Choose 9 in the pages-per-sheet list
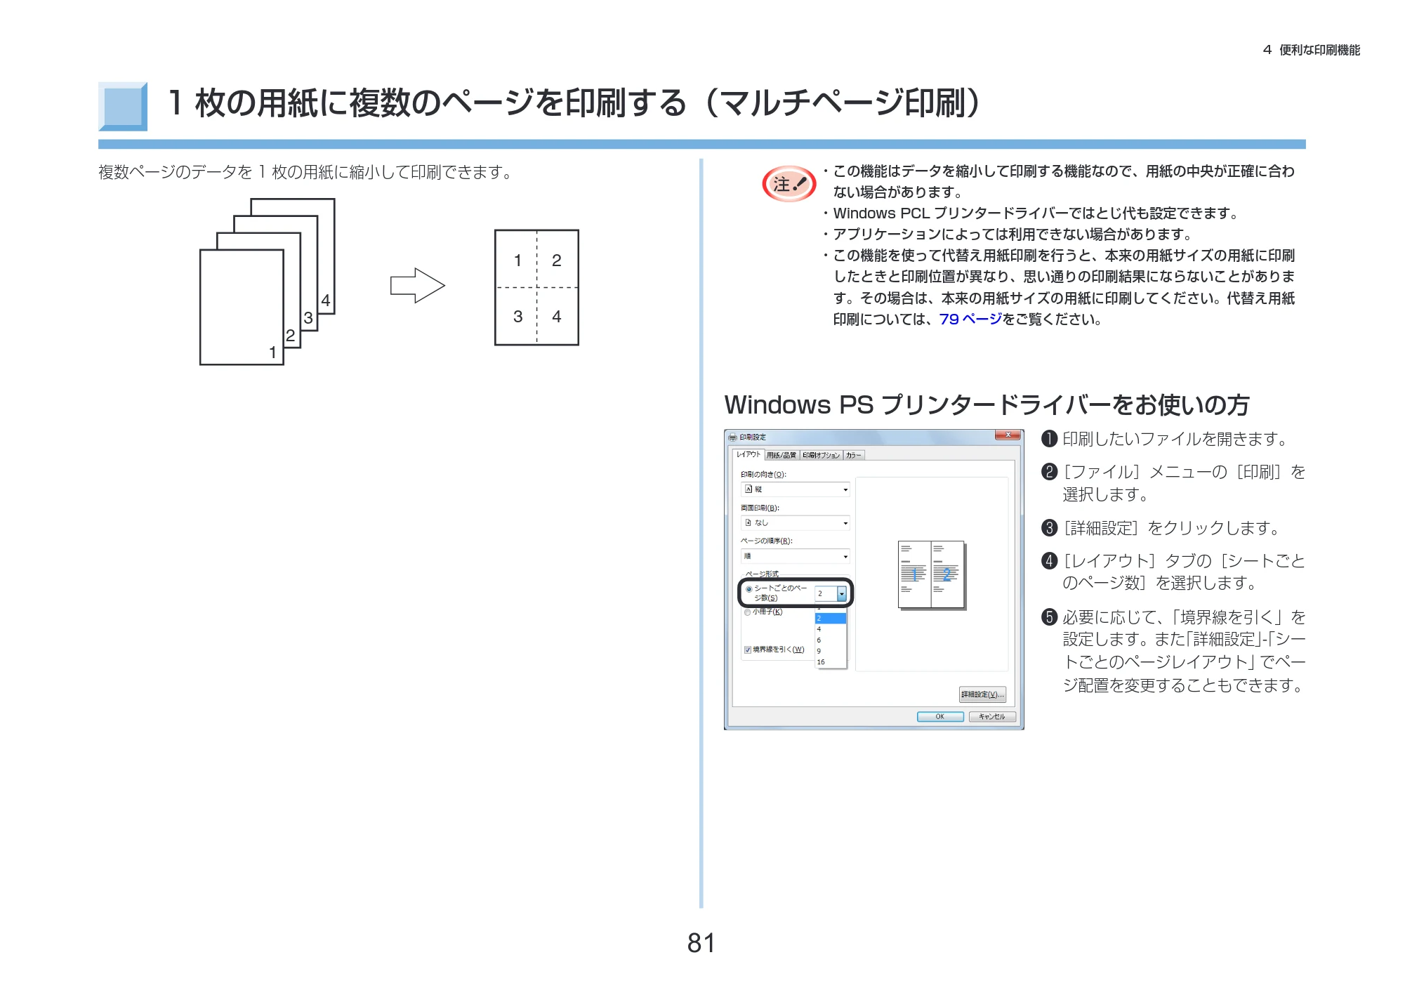This screenshot has width=1405, height=995. pos(830,652)
